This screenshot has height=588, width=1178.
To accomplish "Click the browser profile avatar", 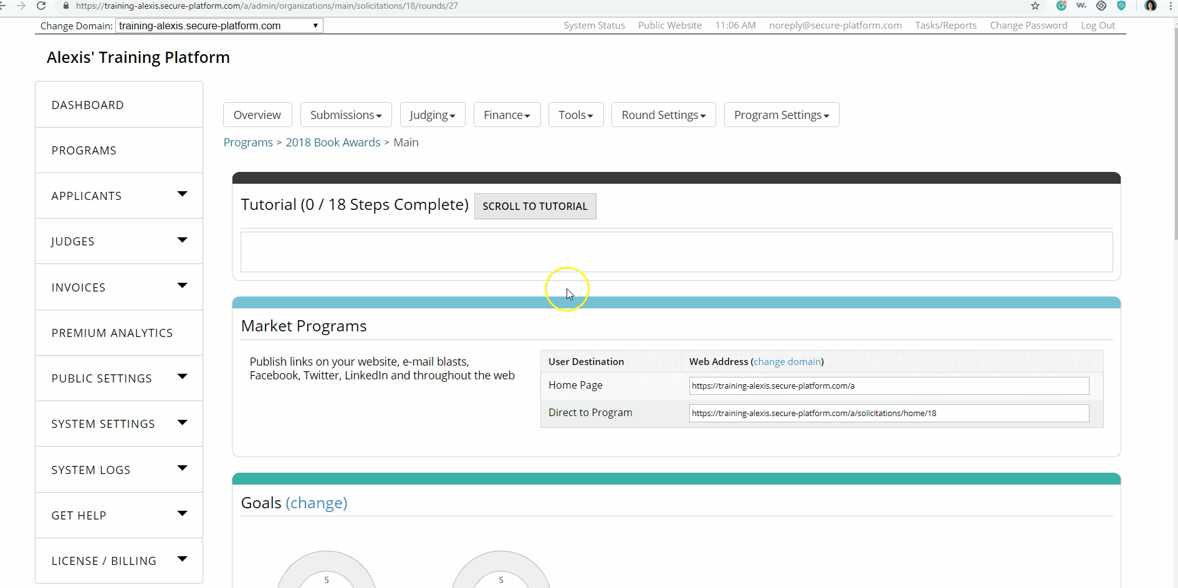I will [1151, 6].
